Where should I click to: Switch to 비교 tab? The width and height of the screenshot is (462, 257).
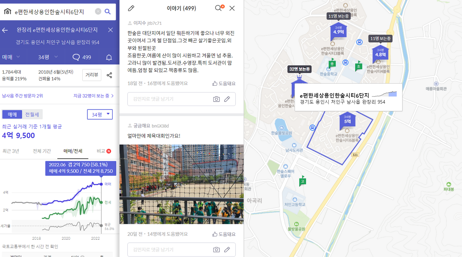(104, 151)
